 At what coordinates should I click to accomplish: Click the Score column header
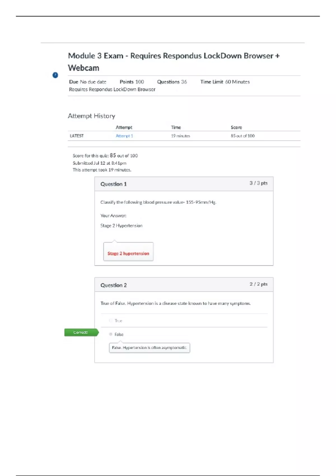(236, 127)
